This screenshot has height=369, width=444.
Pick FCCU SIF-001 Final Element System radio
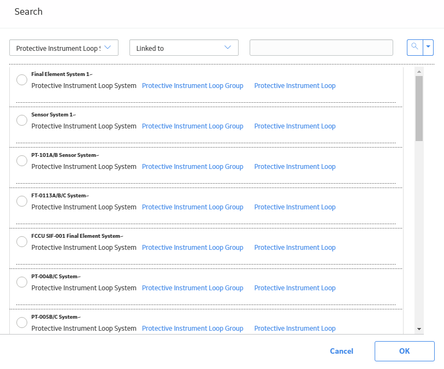(22, 242)
